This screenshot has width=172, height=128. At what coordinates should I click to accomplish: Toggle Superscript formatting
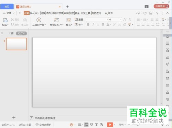(114, 24)
